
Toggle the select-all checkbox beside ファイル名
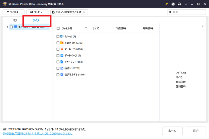[x=58, y=28]
